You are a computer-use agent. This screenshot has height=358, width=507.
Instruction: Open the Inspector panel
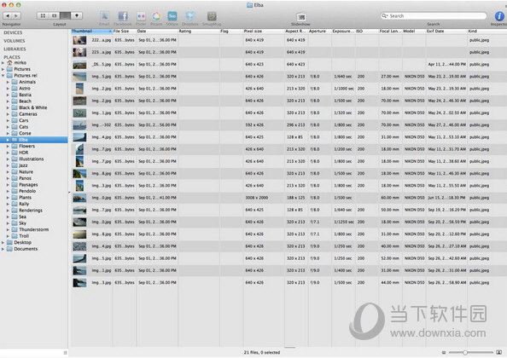pos(499,16)
